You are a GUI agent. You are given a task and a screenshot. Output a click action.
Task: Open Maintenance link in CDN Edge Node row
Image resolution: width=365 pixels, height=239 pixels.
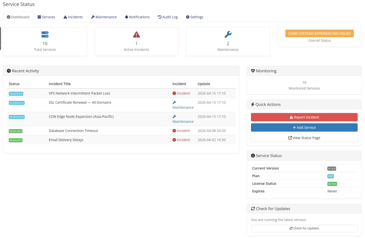pos(183,121)
